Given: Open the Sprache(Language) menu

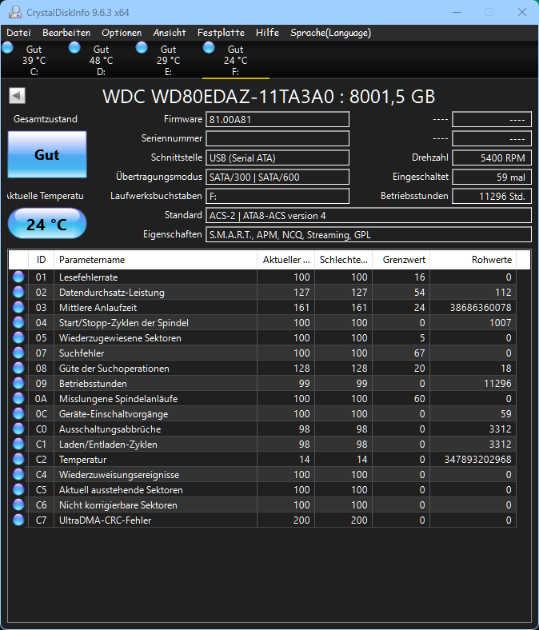Looking at the screenshot, I should [330, 33].
